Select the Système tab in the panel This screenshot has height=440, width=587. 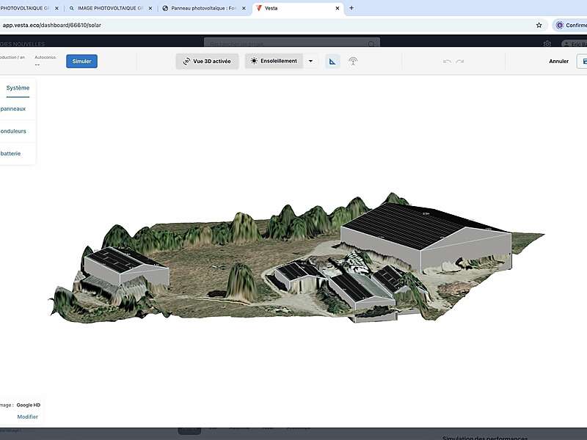click(16, 87)
